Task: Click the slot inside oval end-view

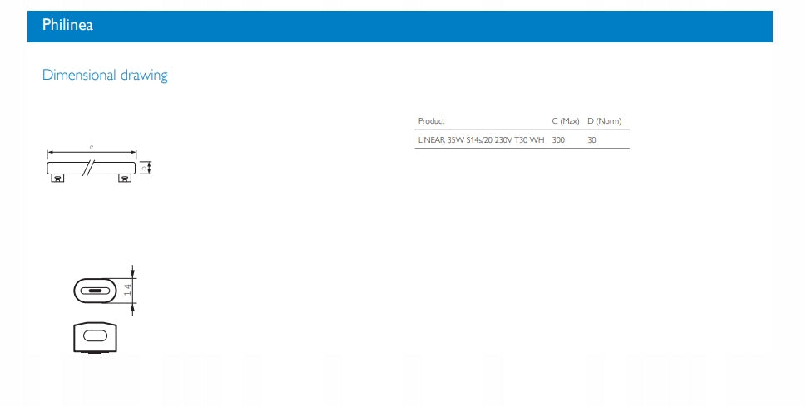Action: click(95, 291)
